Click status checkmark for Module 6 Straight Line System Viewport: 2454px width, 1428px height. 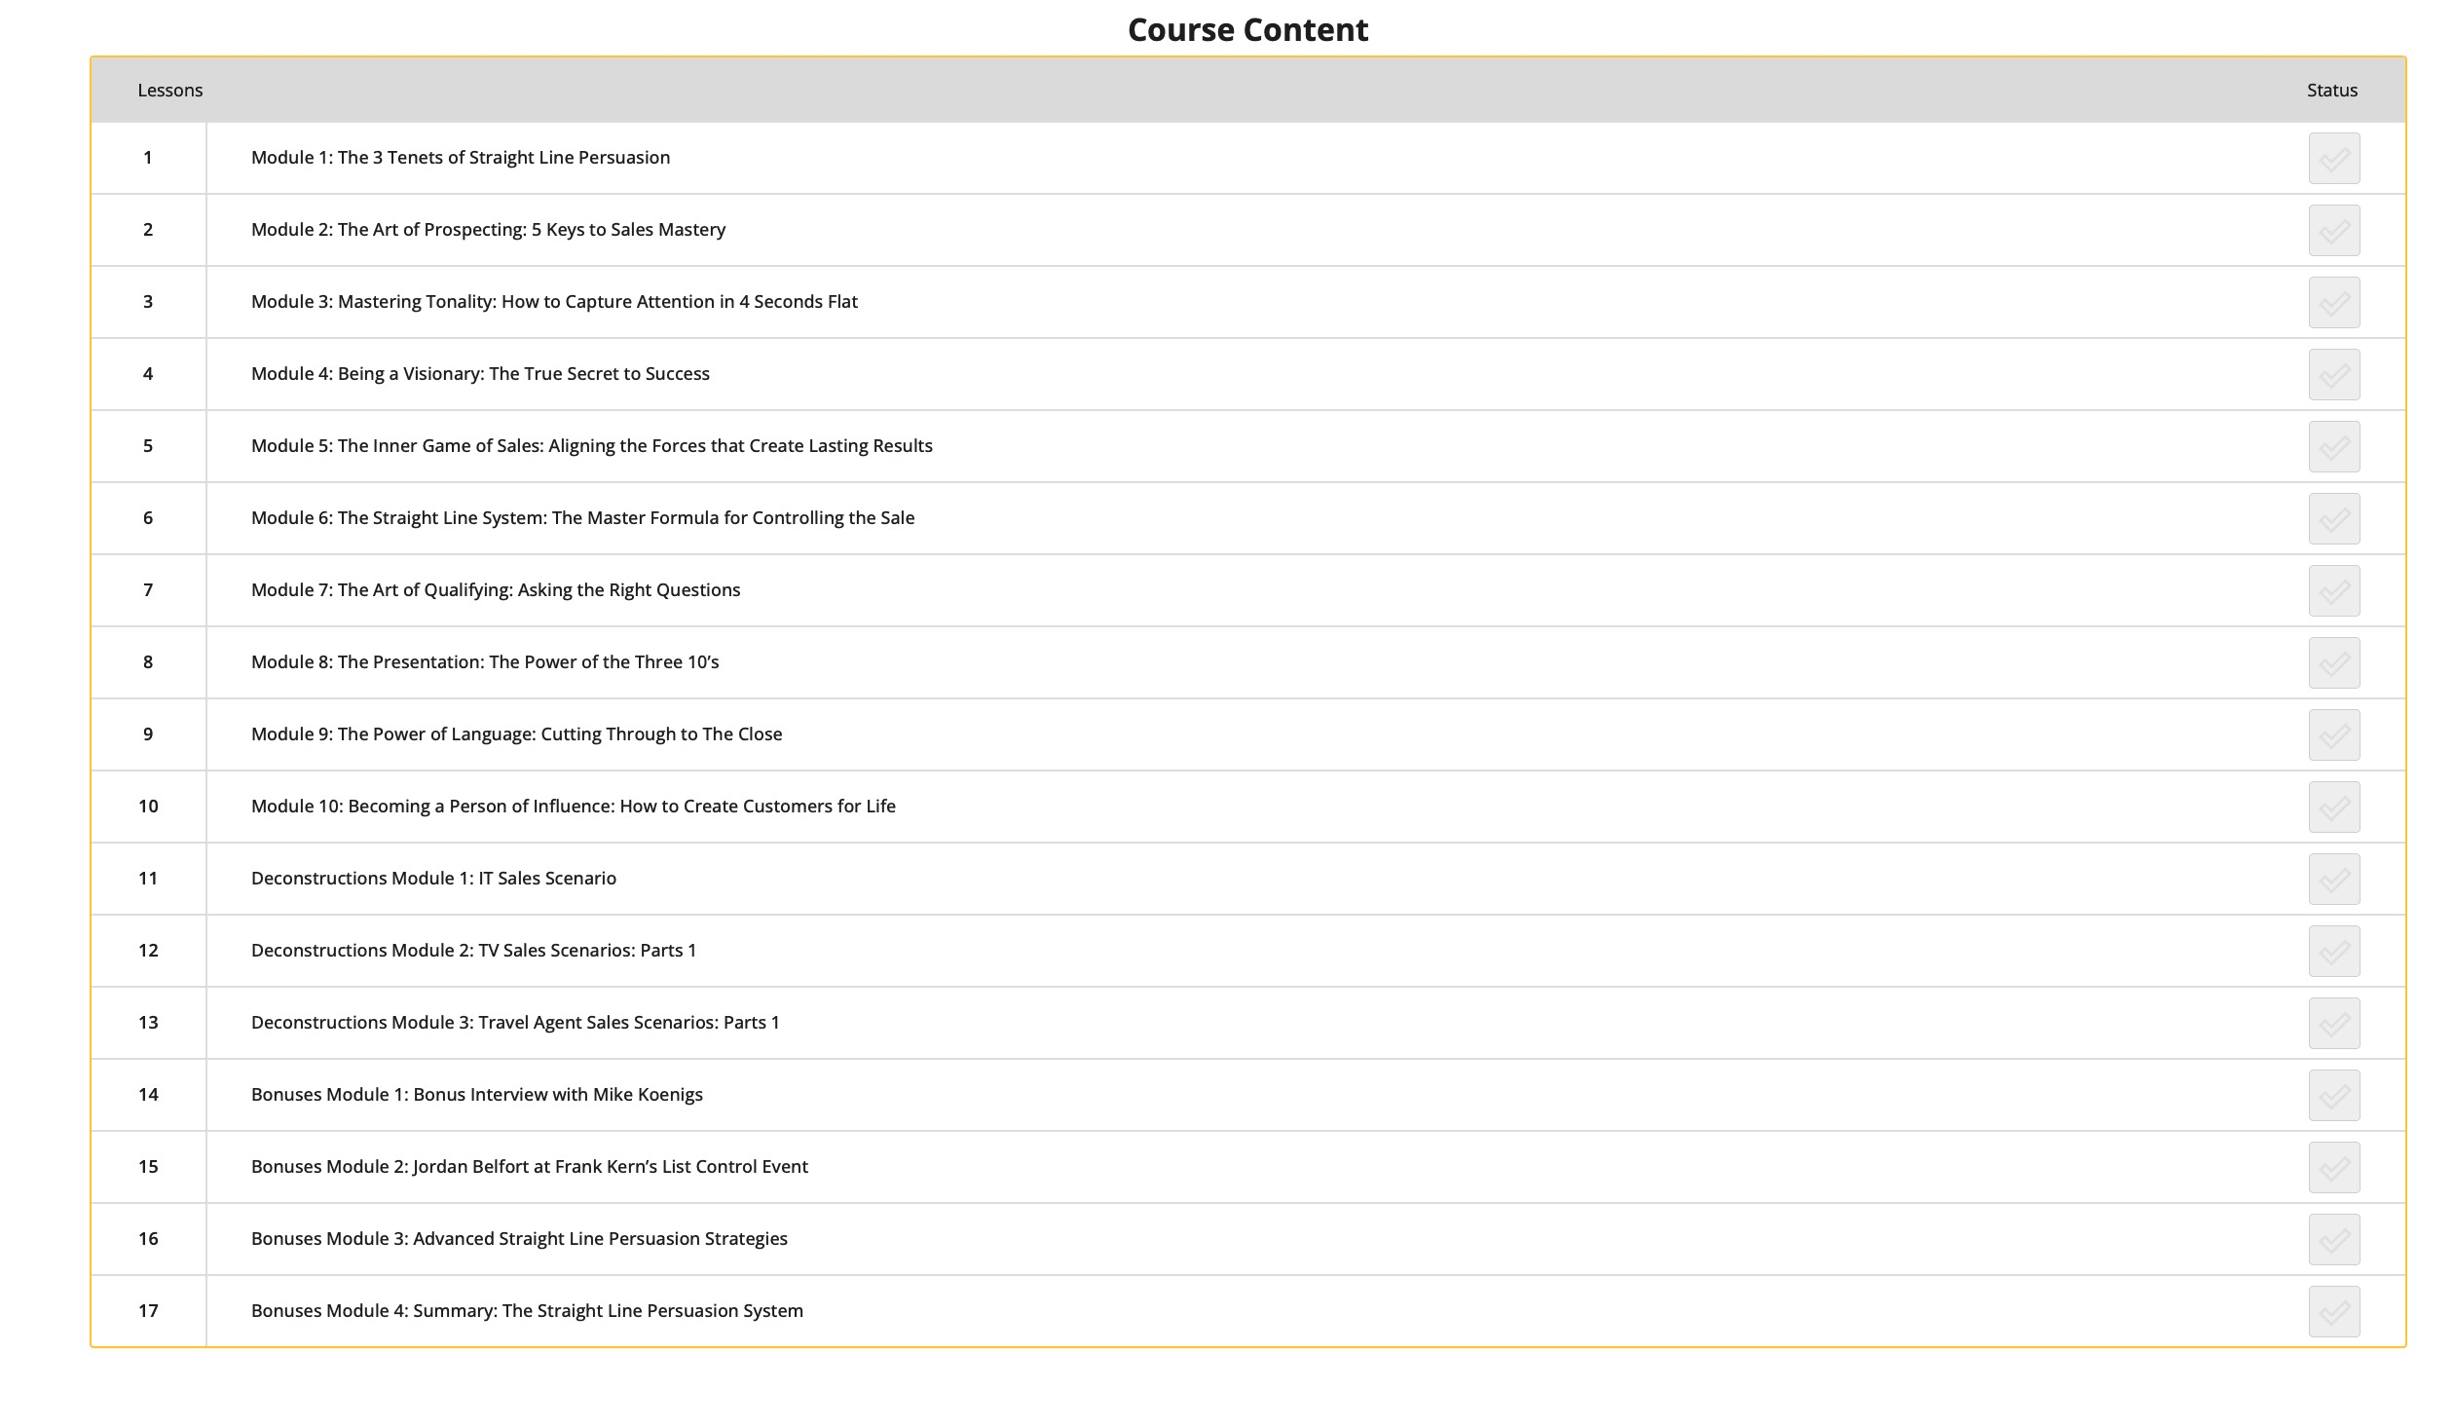pyautogui.click(x=2334, y=518)
